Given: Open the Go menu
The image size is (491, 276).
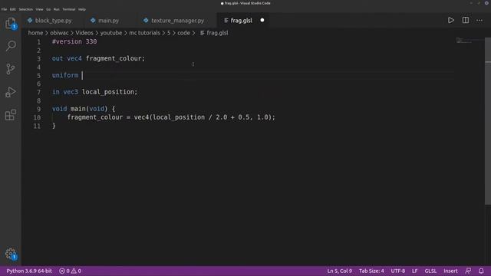Looking at the screenshot, I should pyautogui.click(x=48, y=9).
